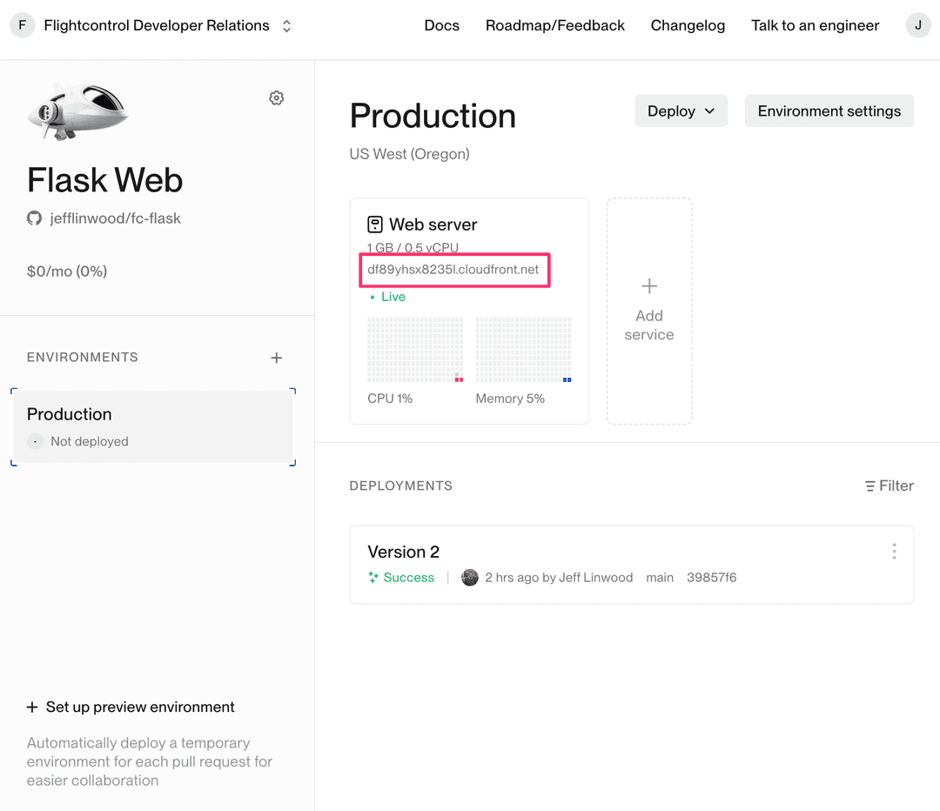Open Environment settings

pos(829,111)
